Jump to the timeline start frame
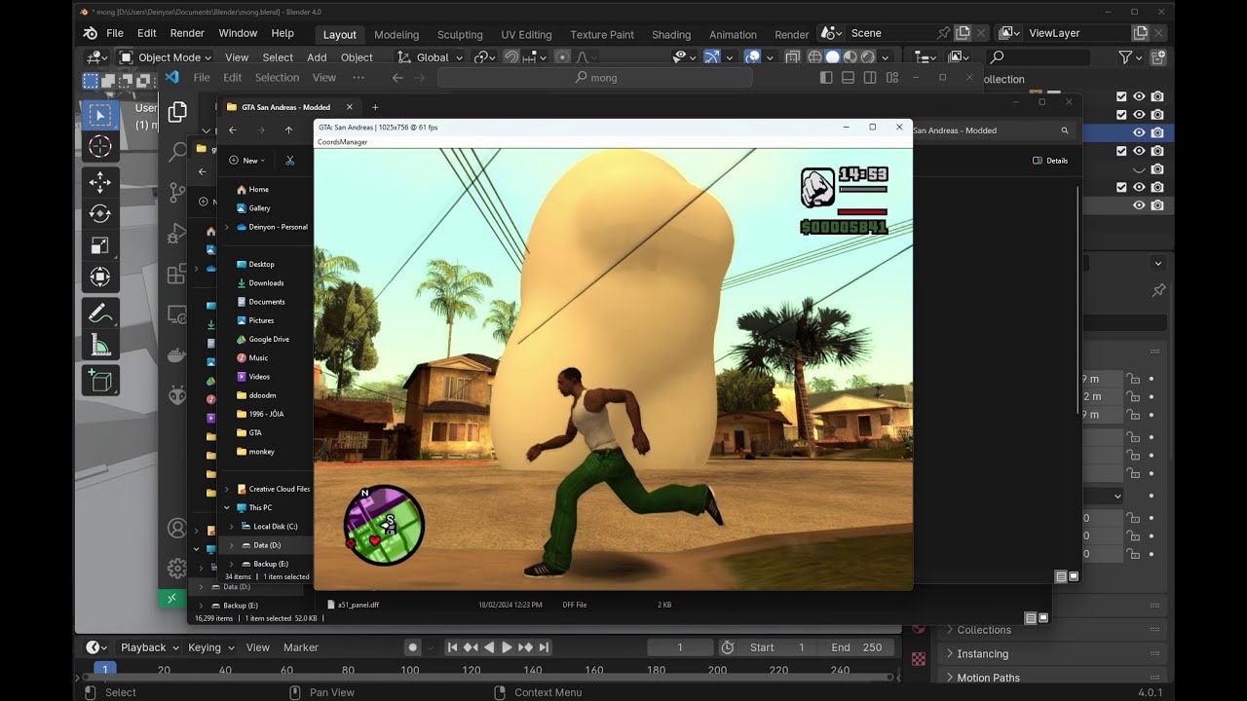Screen dimensions: 1247x701 [452, 647]
